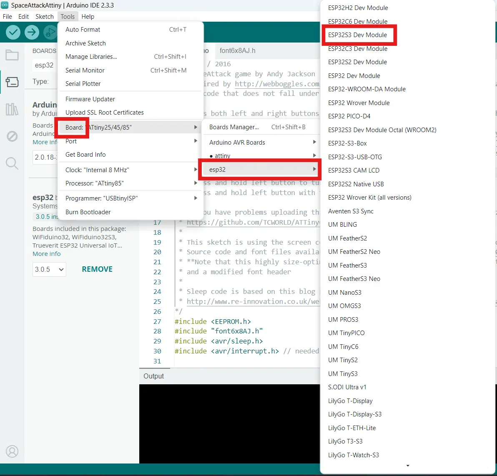Select ESP32C3 Dev Module board
This screenshot has height=476, width=497.
[358, 48]
